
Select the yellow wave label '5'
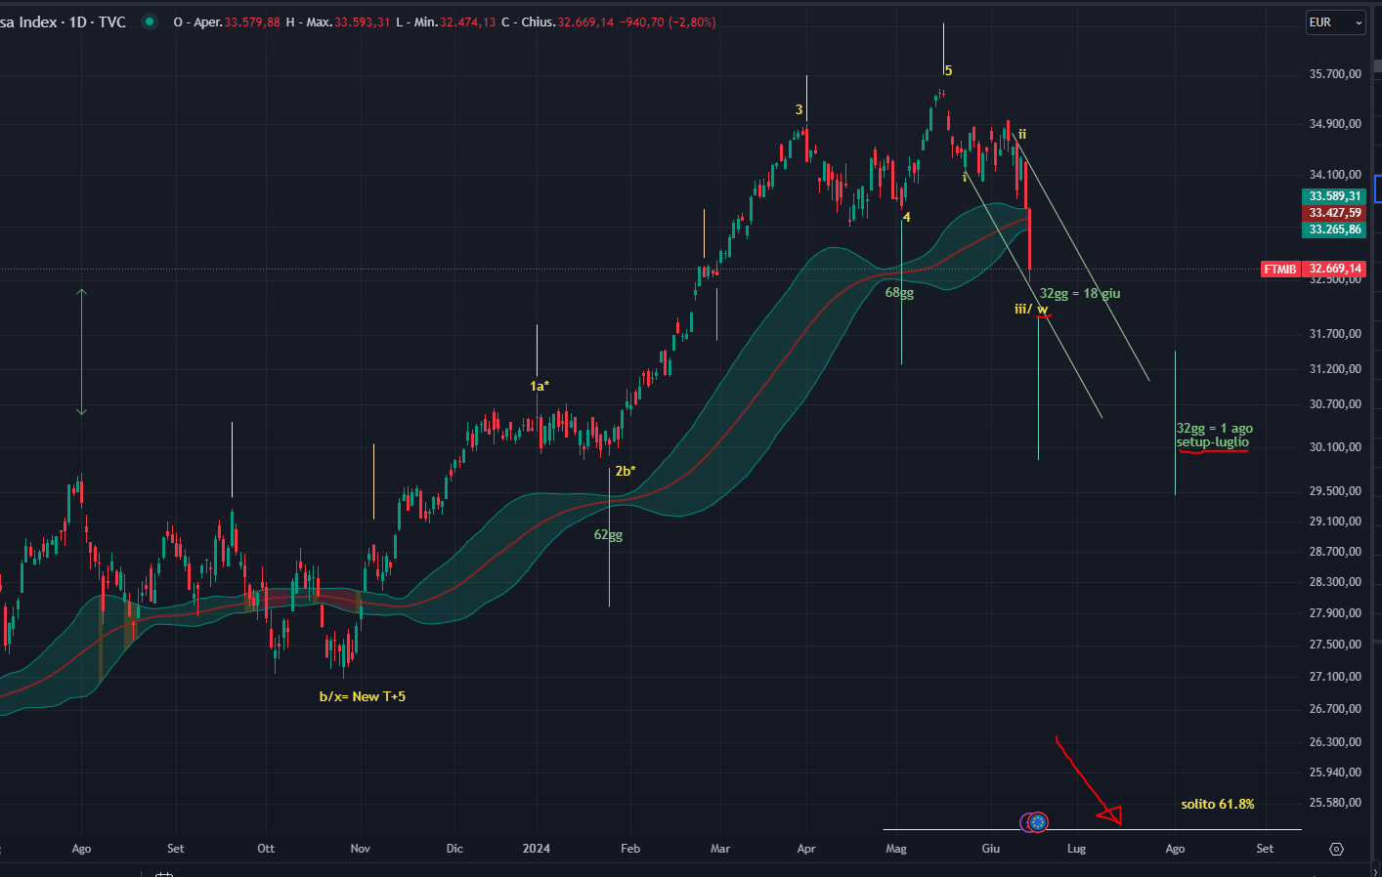[948, 70]
